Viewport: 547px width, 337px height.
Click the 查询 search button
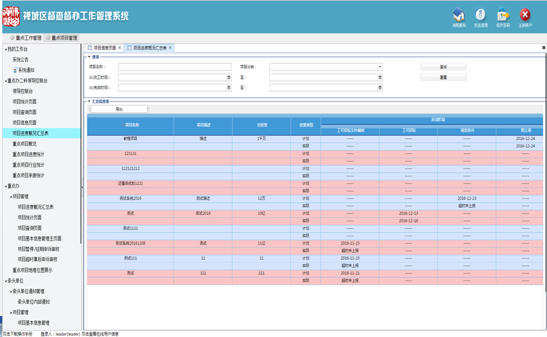(x=443, y=67)
